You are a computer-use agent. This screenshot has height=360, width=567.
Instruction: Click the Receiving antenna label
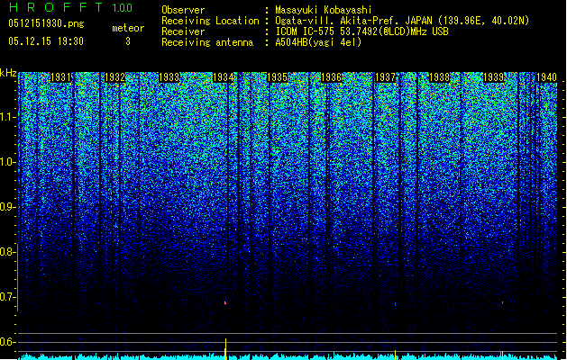coord(207,42)
